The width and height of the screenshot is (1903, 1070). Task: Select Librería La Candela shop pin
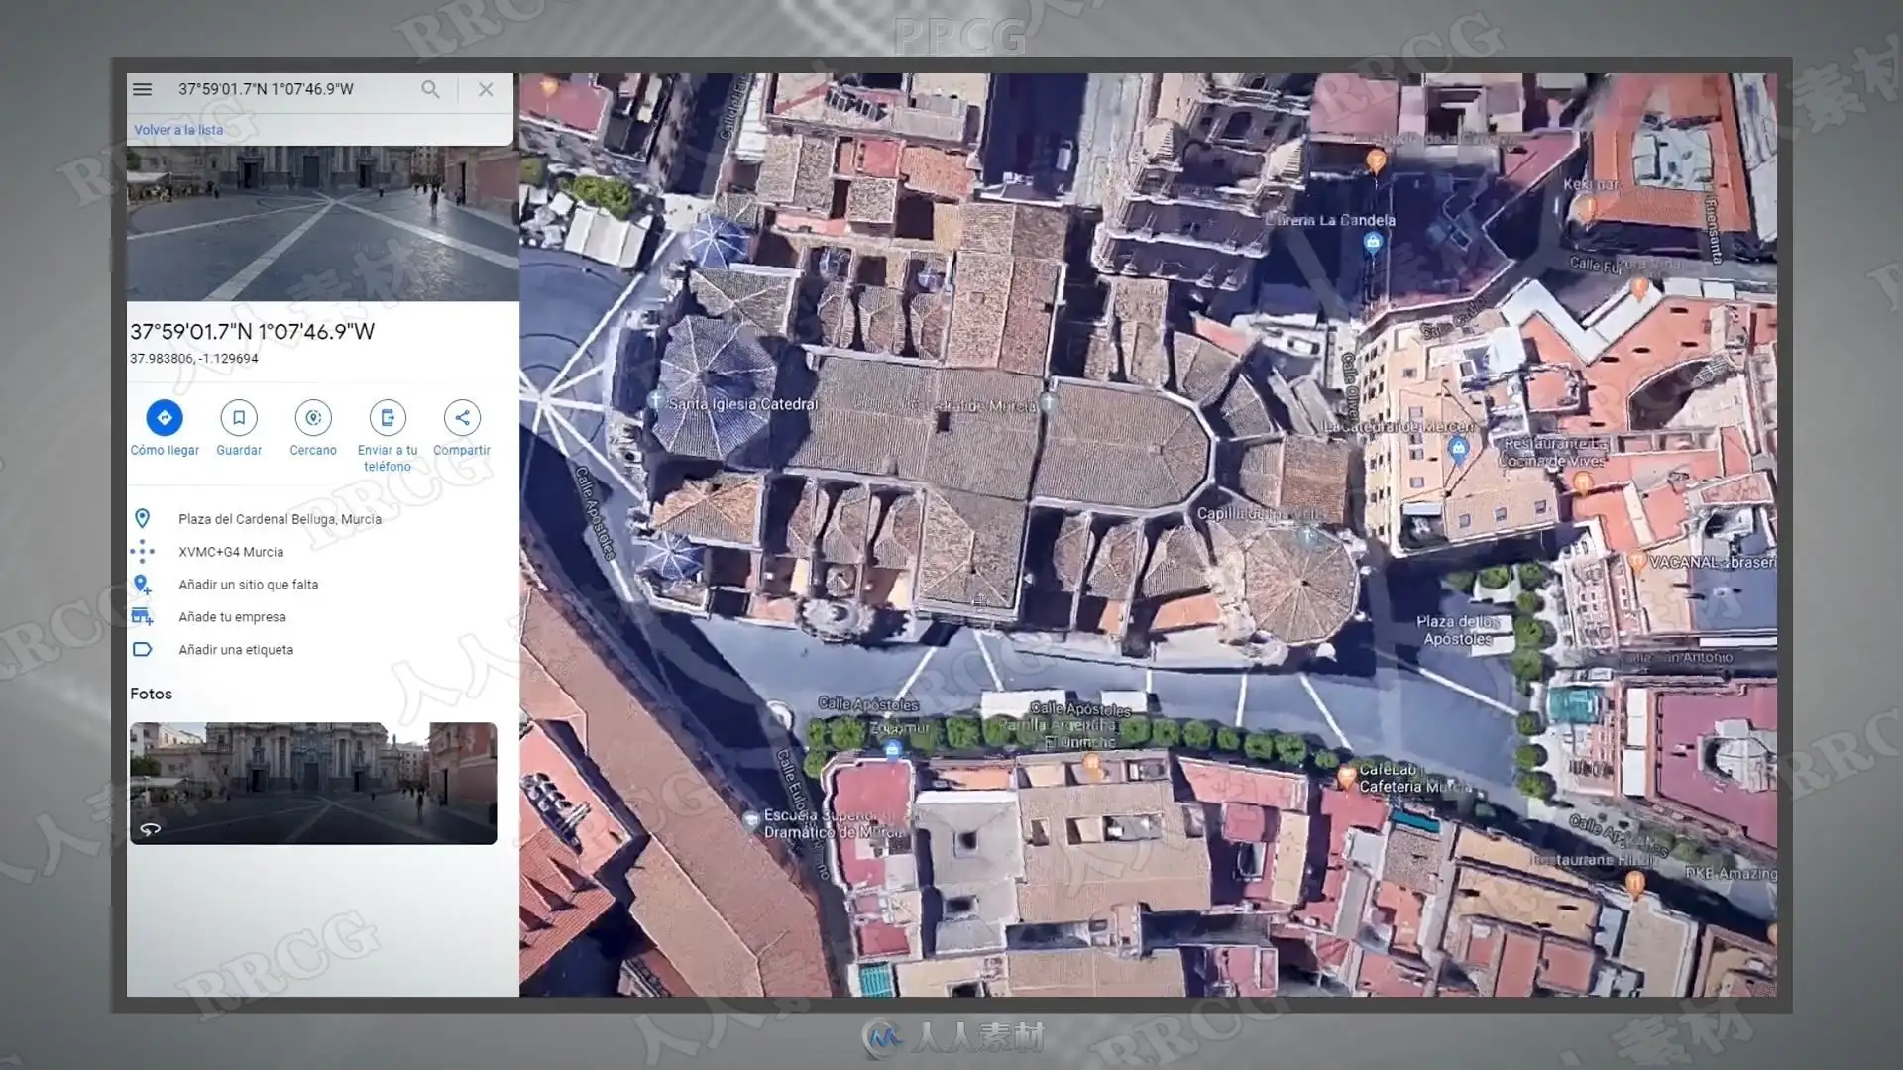point(1372,242)
